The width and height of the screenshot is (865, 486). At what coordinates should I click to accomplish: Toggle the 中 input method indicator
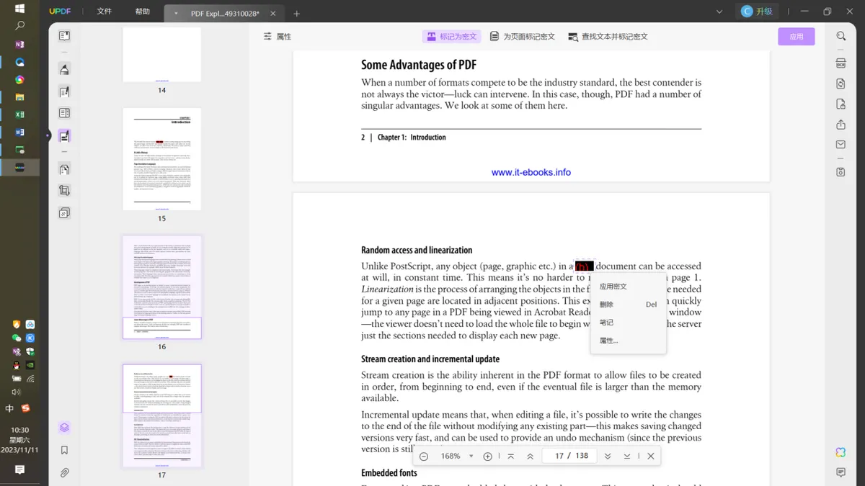pos(9,408)
